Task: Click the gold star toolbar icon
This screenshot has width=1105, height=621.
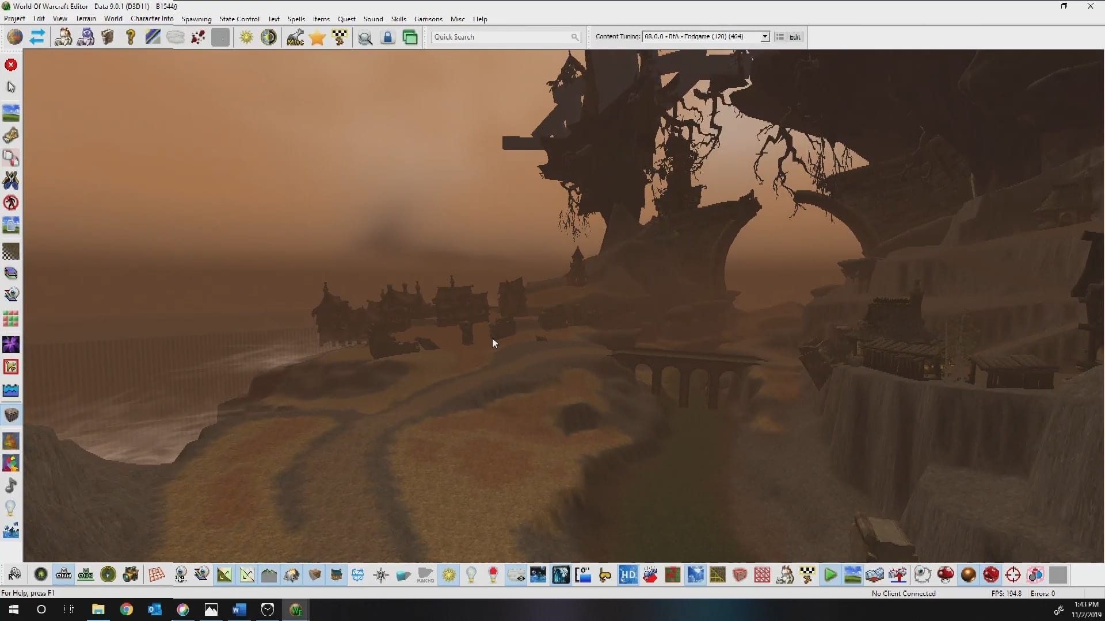Action: tap(317, 38)
